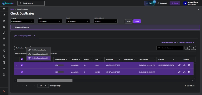Toggle the select-all checkbox in table header

22,59
